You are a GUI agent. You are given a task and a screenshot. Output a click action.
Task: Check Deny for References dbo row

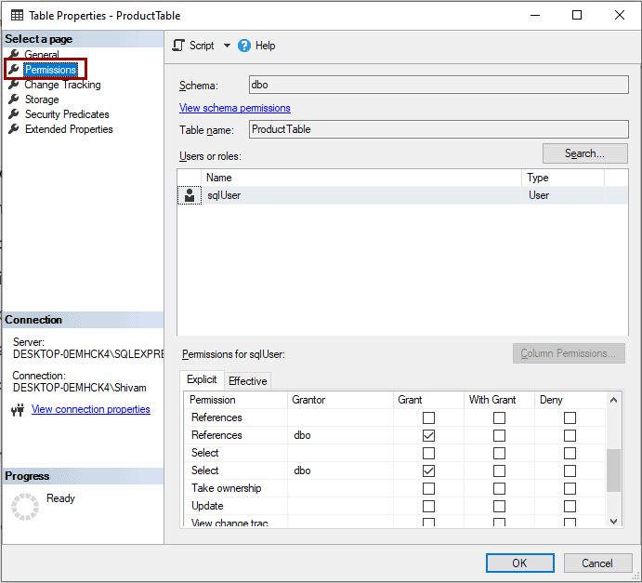(570, 435)
